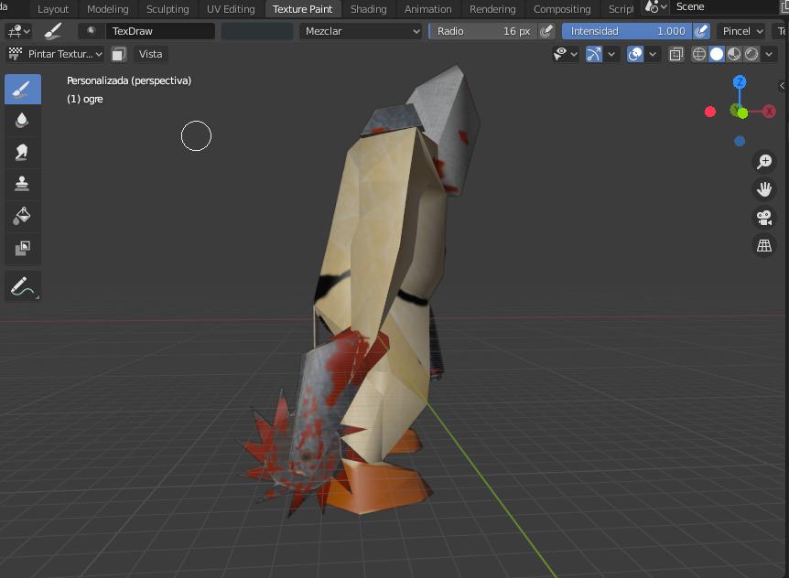Image resolution: width=789 pixels, height=578 pixels.
Task: Open the UV Editing workspace tab
Action: (231, 9)
